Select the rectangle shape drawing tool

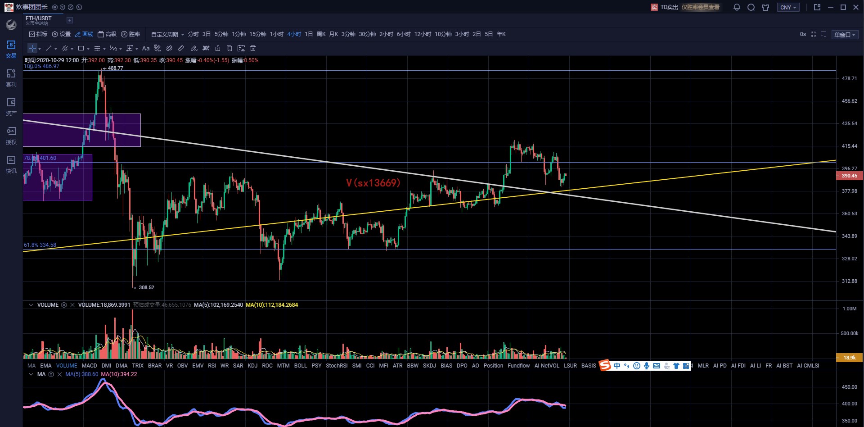pos(81,48)
